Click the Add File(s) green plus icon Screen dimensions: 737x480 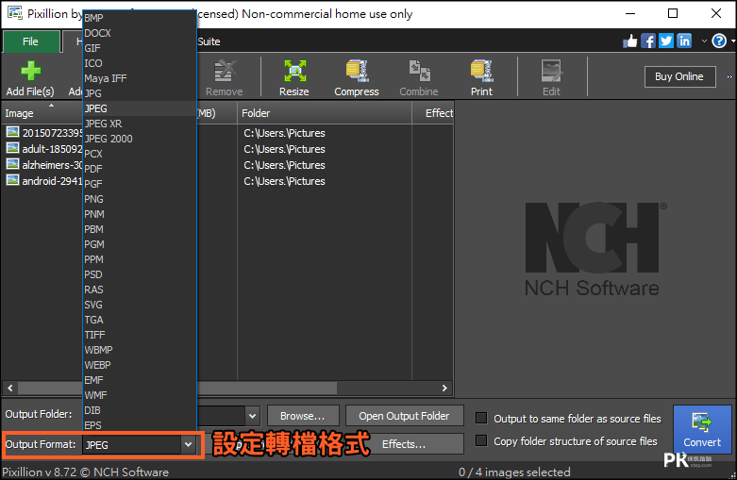point(30,71)
